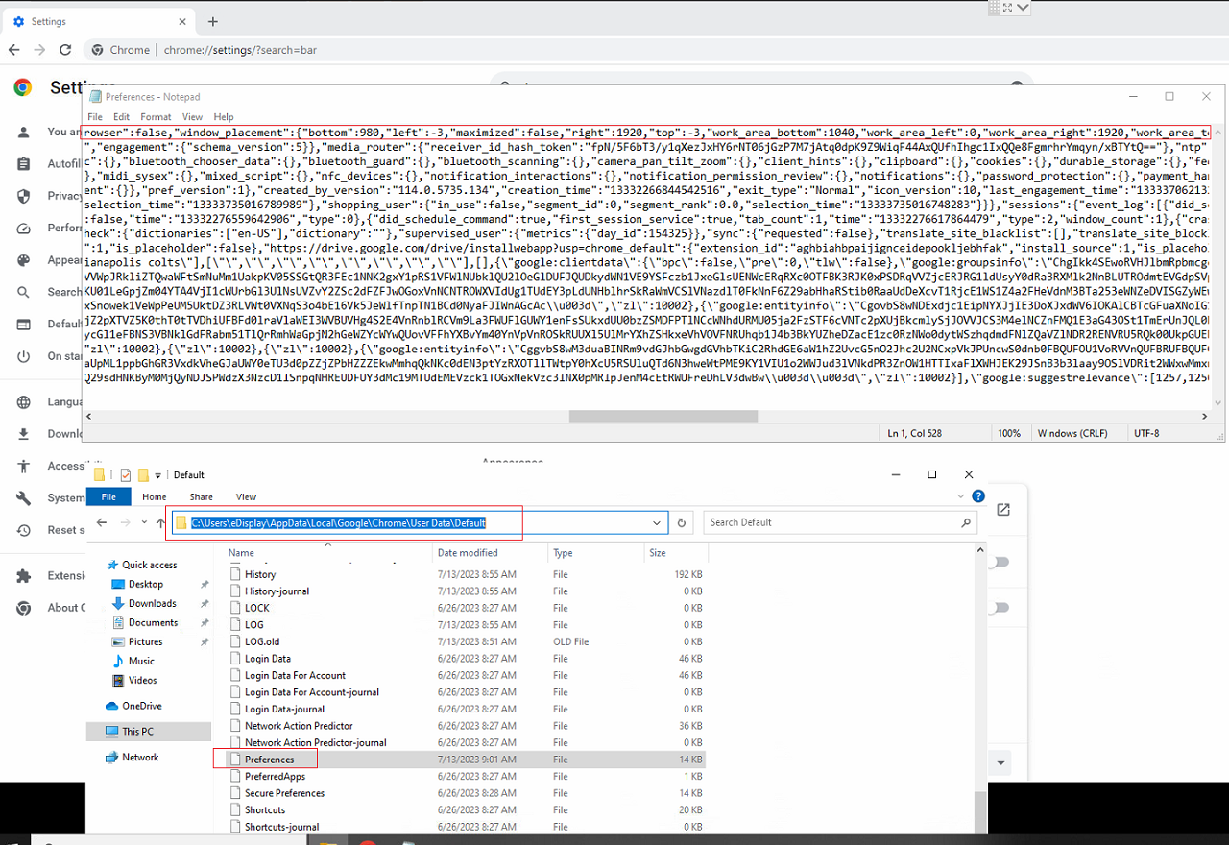Sort files by Type column
Screen dimensions: 1229x845
[x=596, y=553]
